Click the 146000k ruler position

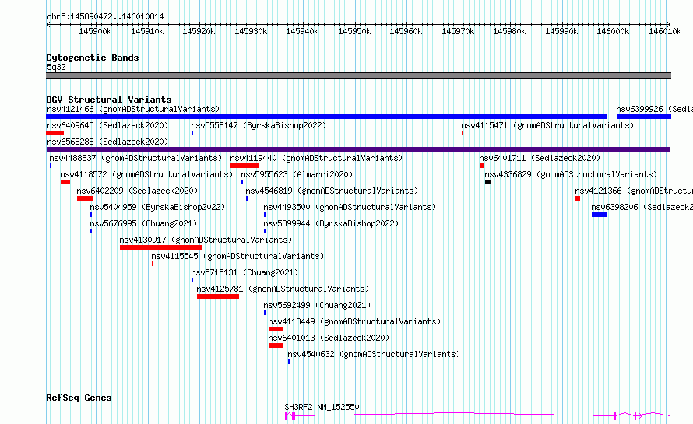pyautogui.click(x=613, y=31)
